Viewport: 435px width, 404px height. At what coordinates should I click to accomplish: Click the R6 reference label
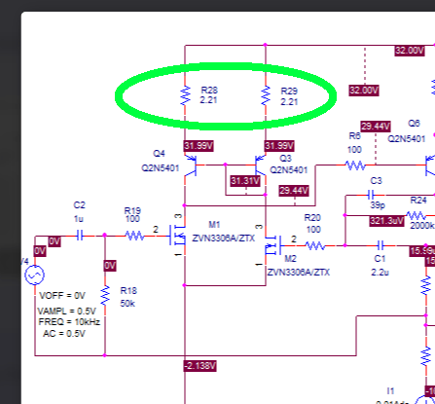coord(355,136)
